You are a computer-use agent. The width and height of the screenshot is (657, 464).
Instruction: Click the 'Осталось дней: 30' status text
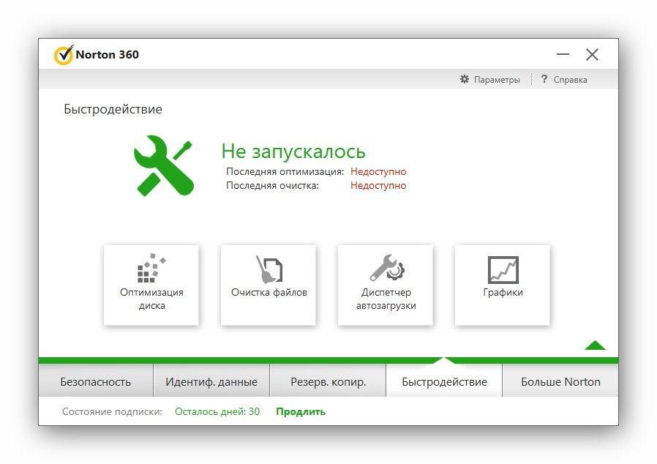click(217, 411)
